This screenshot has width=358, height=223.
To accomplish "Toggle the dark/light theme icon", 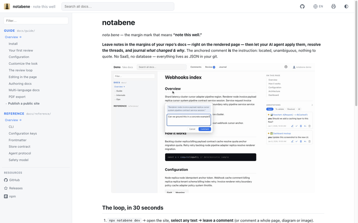I will point(346,6).
